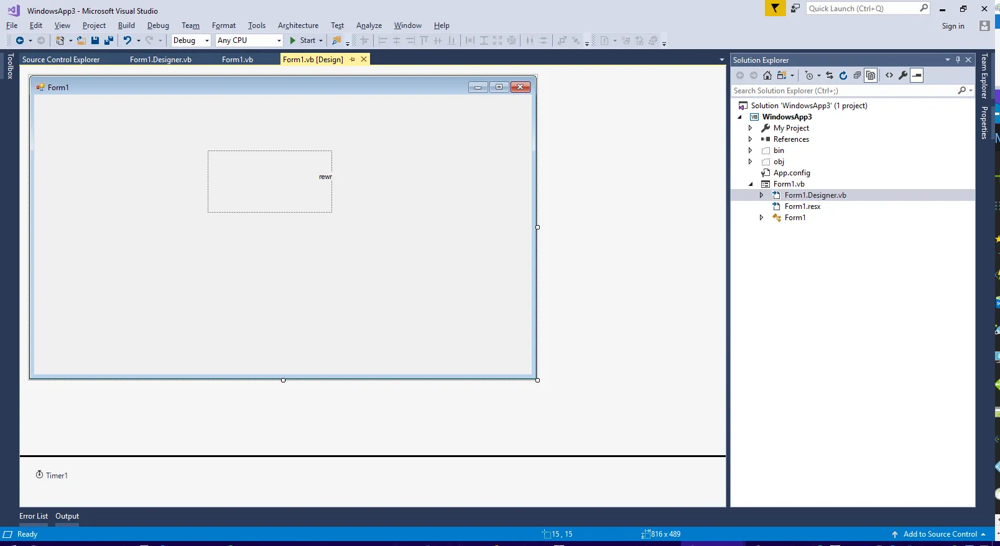Switch to the Source Control Explorer tab
This screenshot has width=1000, height=546.
pyautogui.click(x=61, y=60)
